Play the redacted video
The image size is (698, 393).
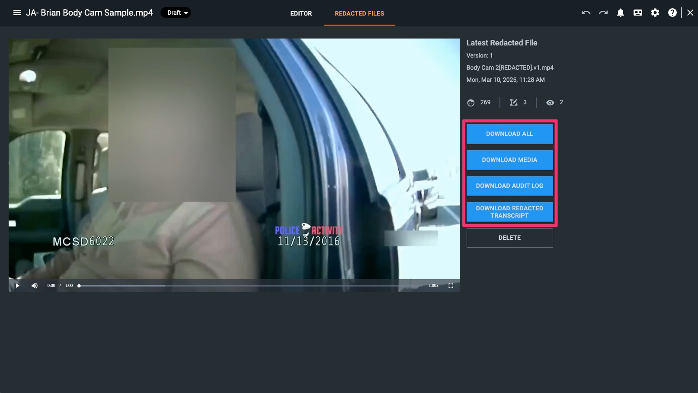point(18,286)
